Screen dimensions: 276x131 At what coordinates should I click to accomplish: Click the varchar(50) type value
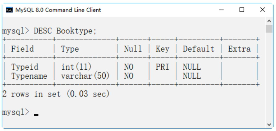click(x=86, y=76)
